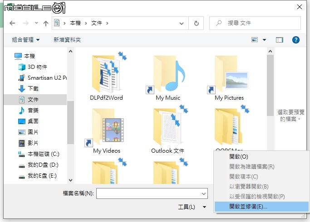The width and height of the screenshot is (310, 222).
Task: Toggle the preview pane
Action: pos(279,40)
